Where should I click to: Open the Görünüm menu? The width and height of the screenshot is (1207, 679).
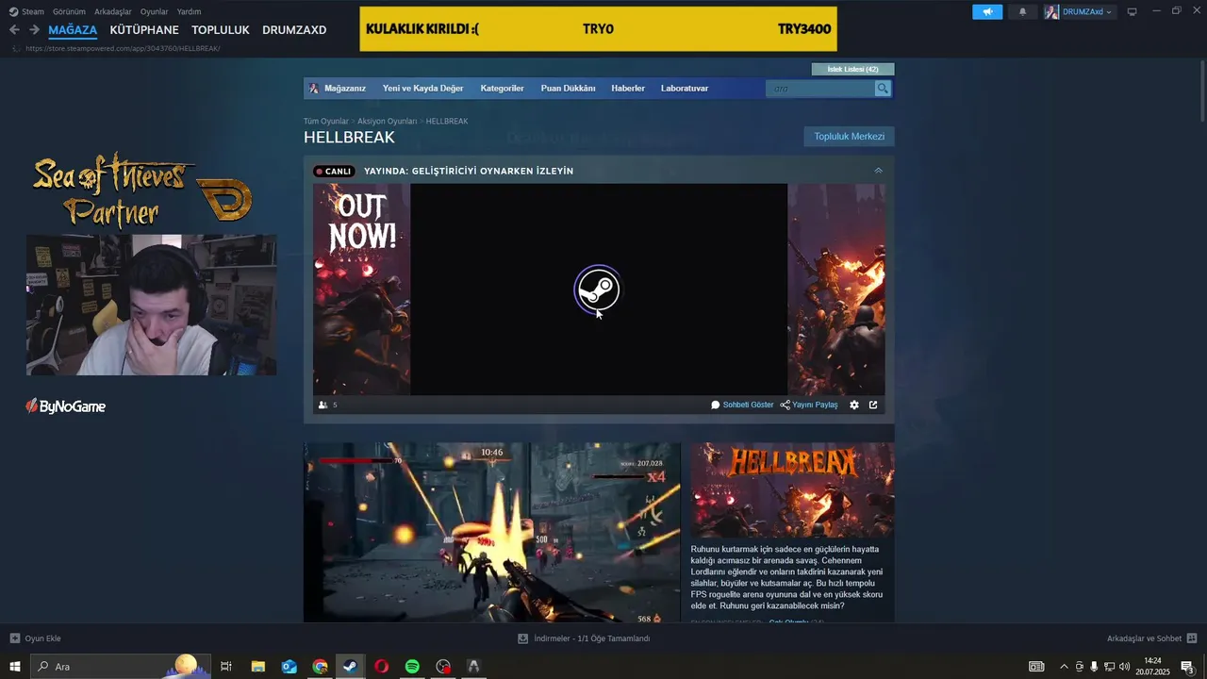(x=69, y=11)
